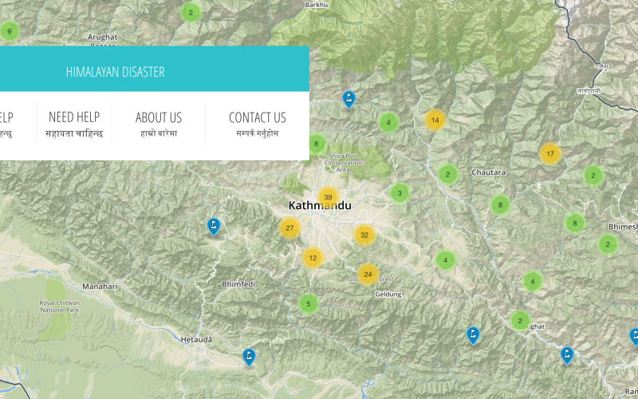Expand the green cluster marker 3
Image resolution: width=638 pixels, height=399 pixels.
(400, 193)
